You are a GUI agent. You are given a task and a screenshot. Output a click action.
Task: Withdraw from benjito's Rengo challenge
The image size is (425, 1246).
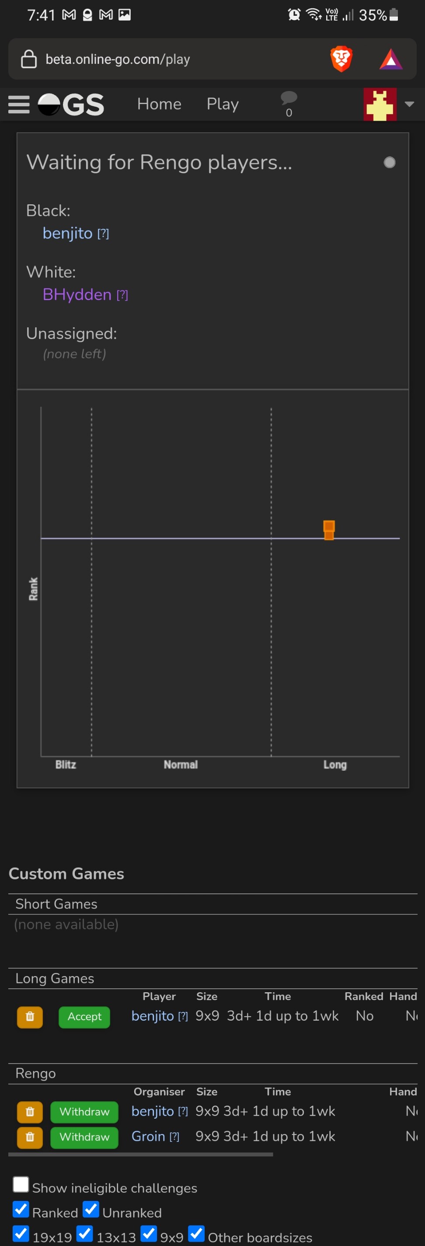[x=84, y=1112]
